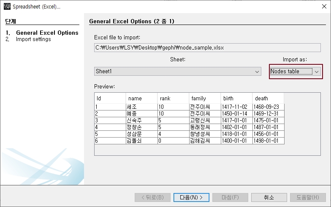
Task: Open the Sheet dropdown showing Sheet1
Action: click(x=178, y=72)
